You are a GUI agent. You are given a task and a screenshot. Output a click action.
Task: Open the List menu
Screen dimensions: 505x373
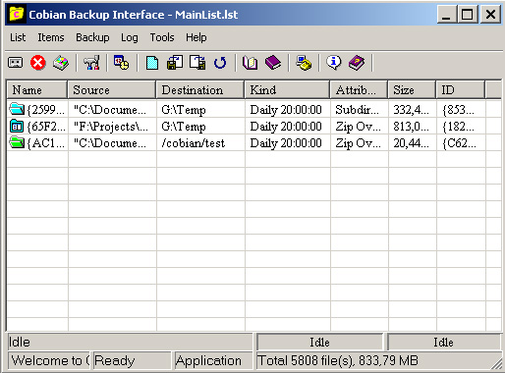(x=18, y=37)
